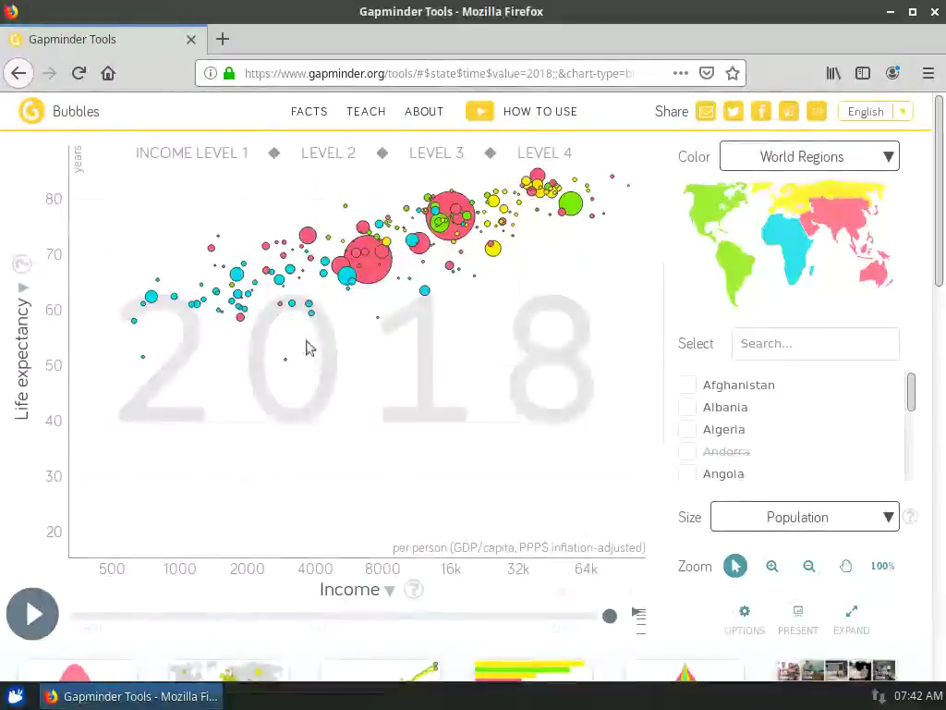
Task: Share the chart on Twitter
Action: [733, 110]
